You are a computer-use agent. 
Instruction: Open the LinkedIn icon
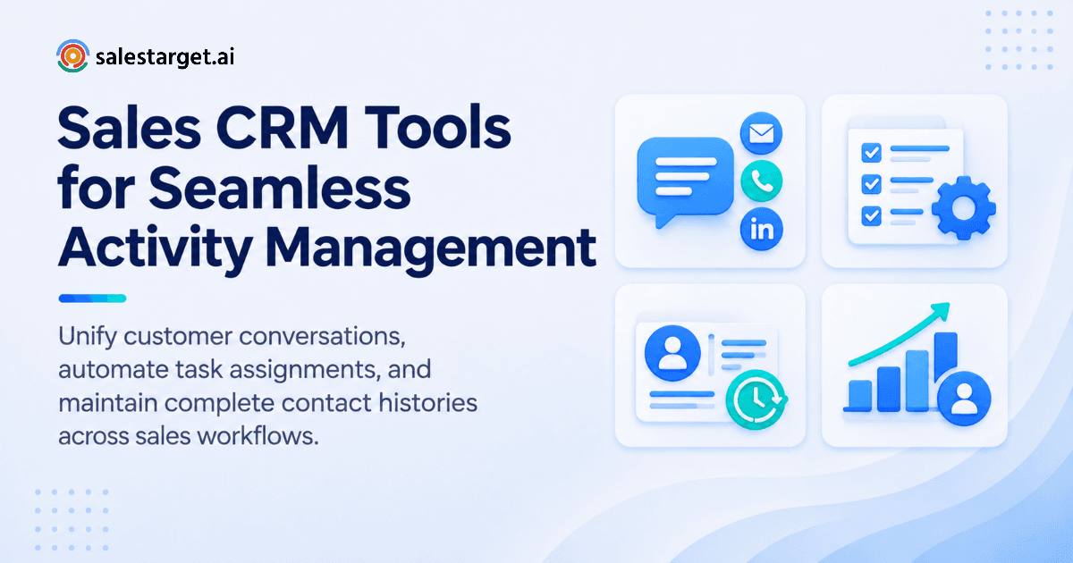[x=761, y=229]
